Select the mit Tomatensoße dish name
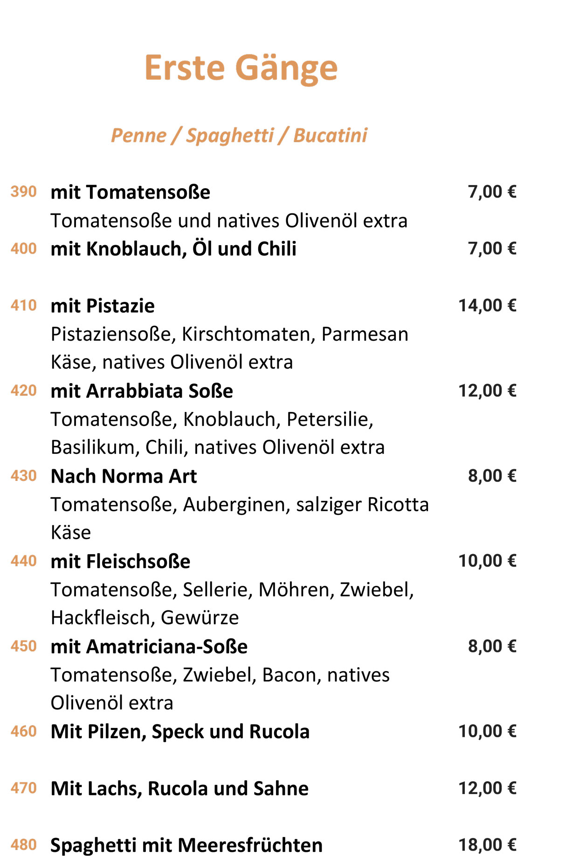The image size is (565, 864). [x=131, y=192]
